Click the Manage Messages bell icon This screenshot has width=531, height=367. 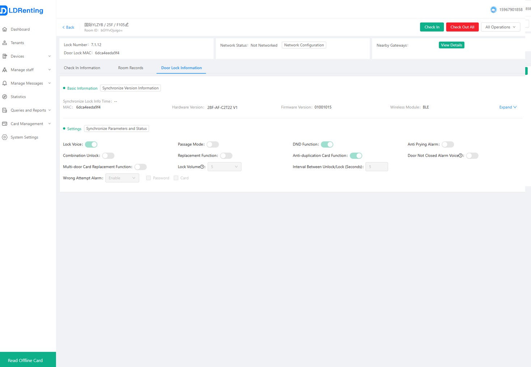[5, 83]
